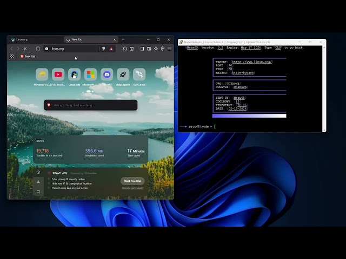346x259 pixels.
Task: Open Leo AI sparkle icon in toolbar
Action: pos(156,49)
